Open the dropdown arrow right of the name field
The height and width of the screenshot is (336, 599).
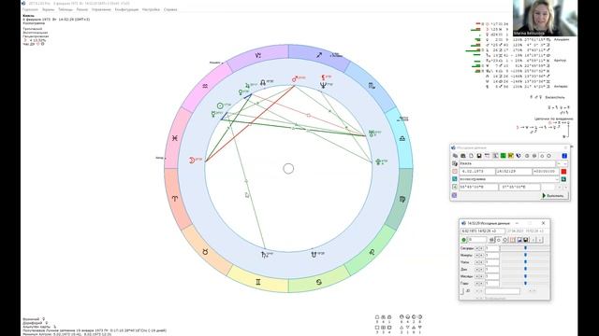point(565,164)
